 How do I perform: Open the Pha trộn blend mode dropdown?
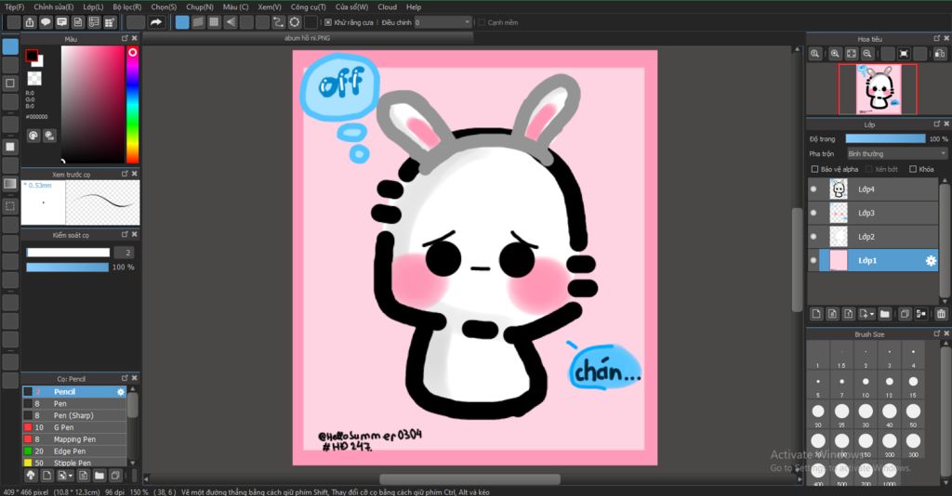(x=897, y=154)
